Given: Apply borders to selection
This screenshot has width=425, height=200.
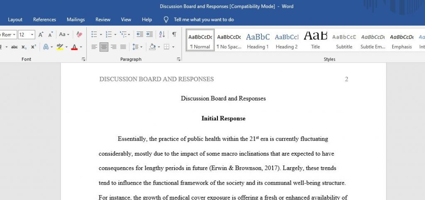Looking at the screenshot, I should (166, 47).
